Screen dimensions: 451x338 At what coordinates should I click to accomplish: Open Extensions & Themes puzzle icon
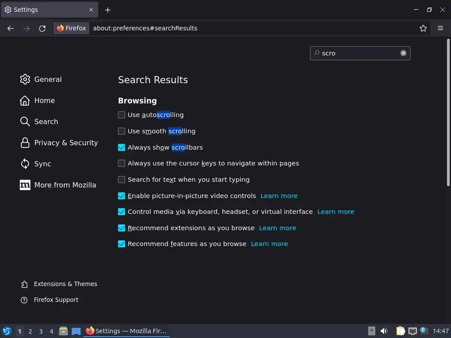tap(25, 284)
